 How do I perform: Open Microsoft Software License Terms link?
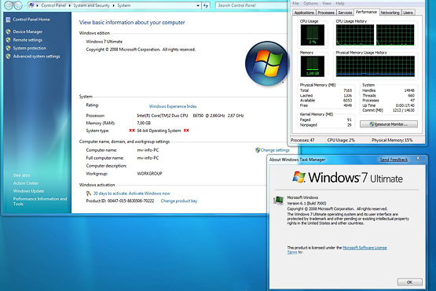point(365,248)
